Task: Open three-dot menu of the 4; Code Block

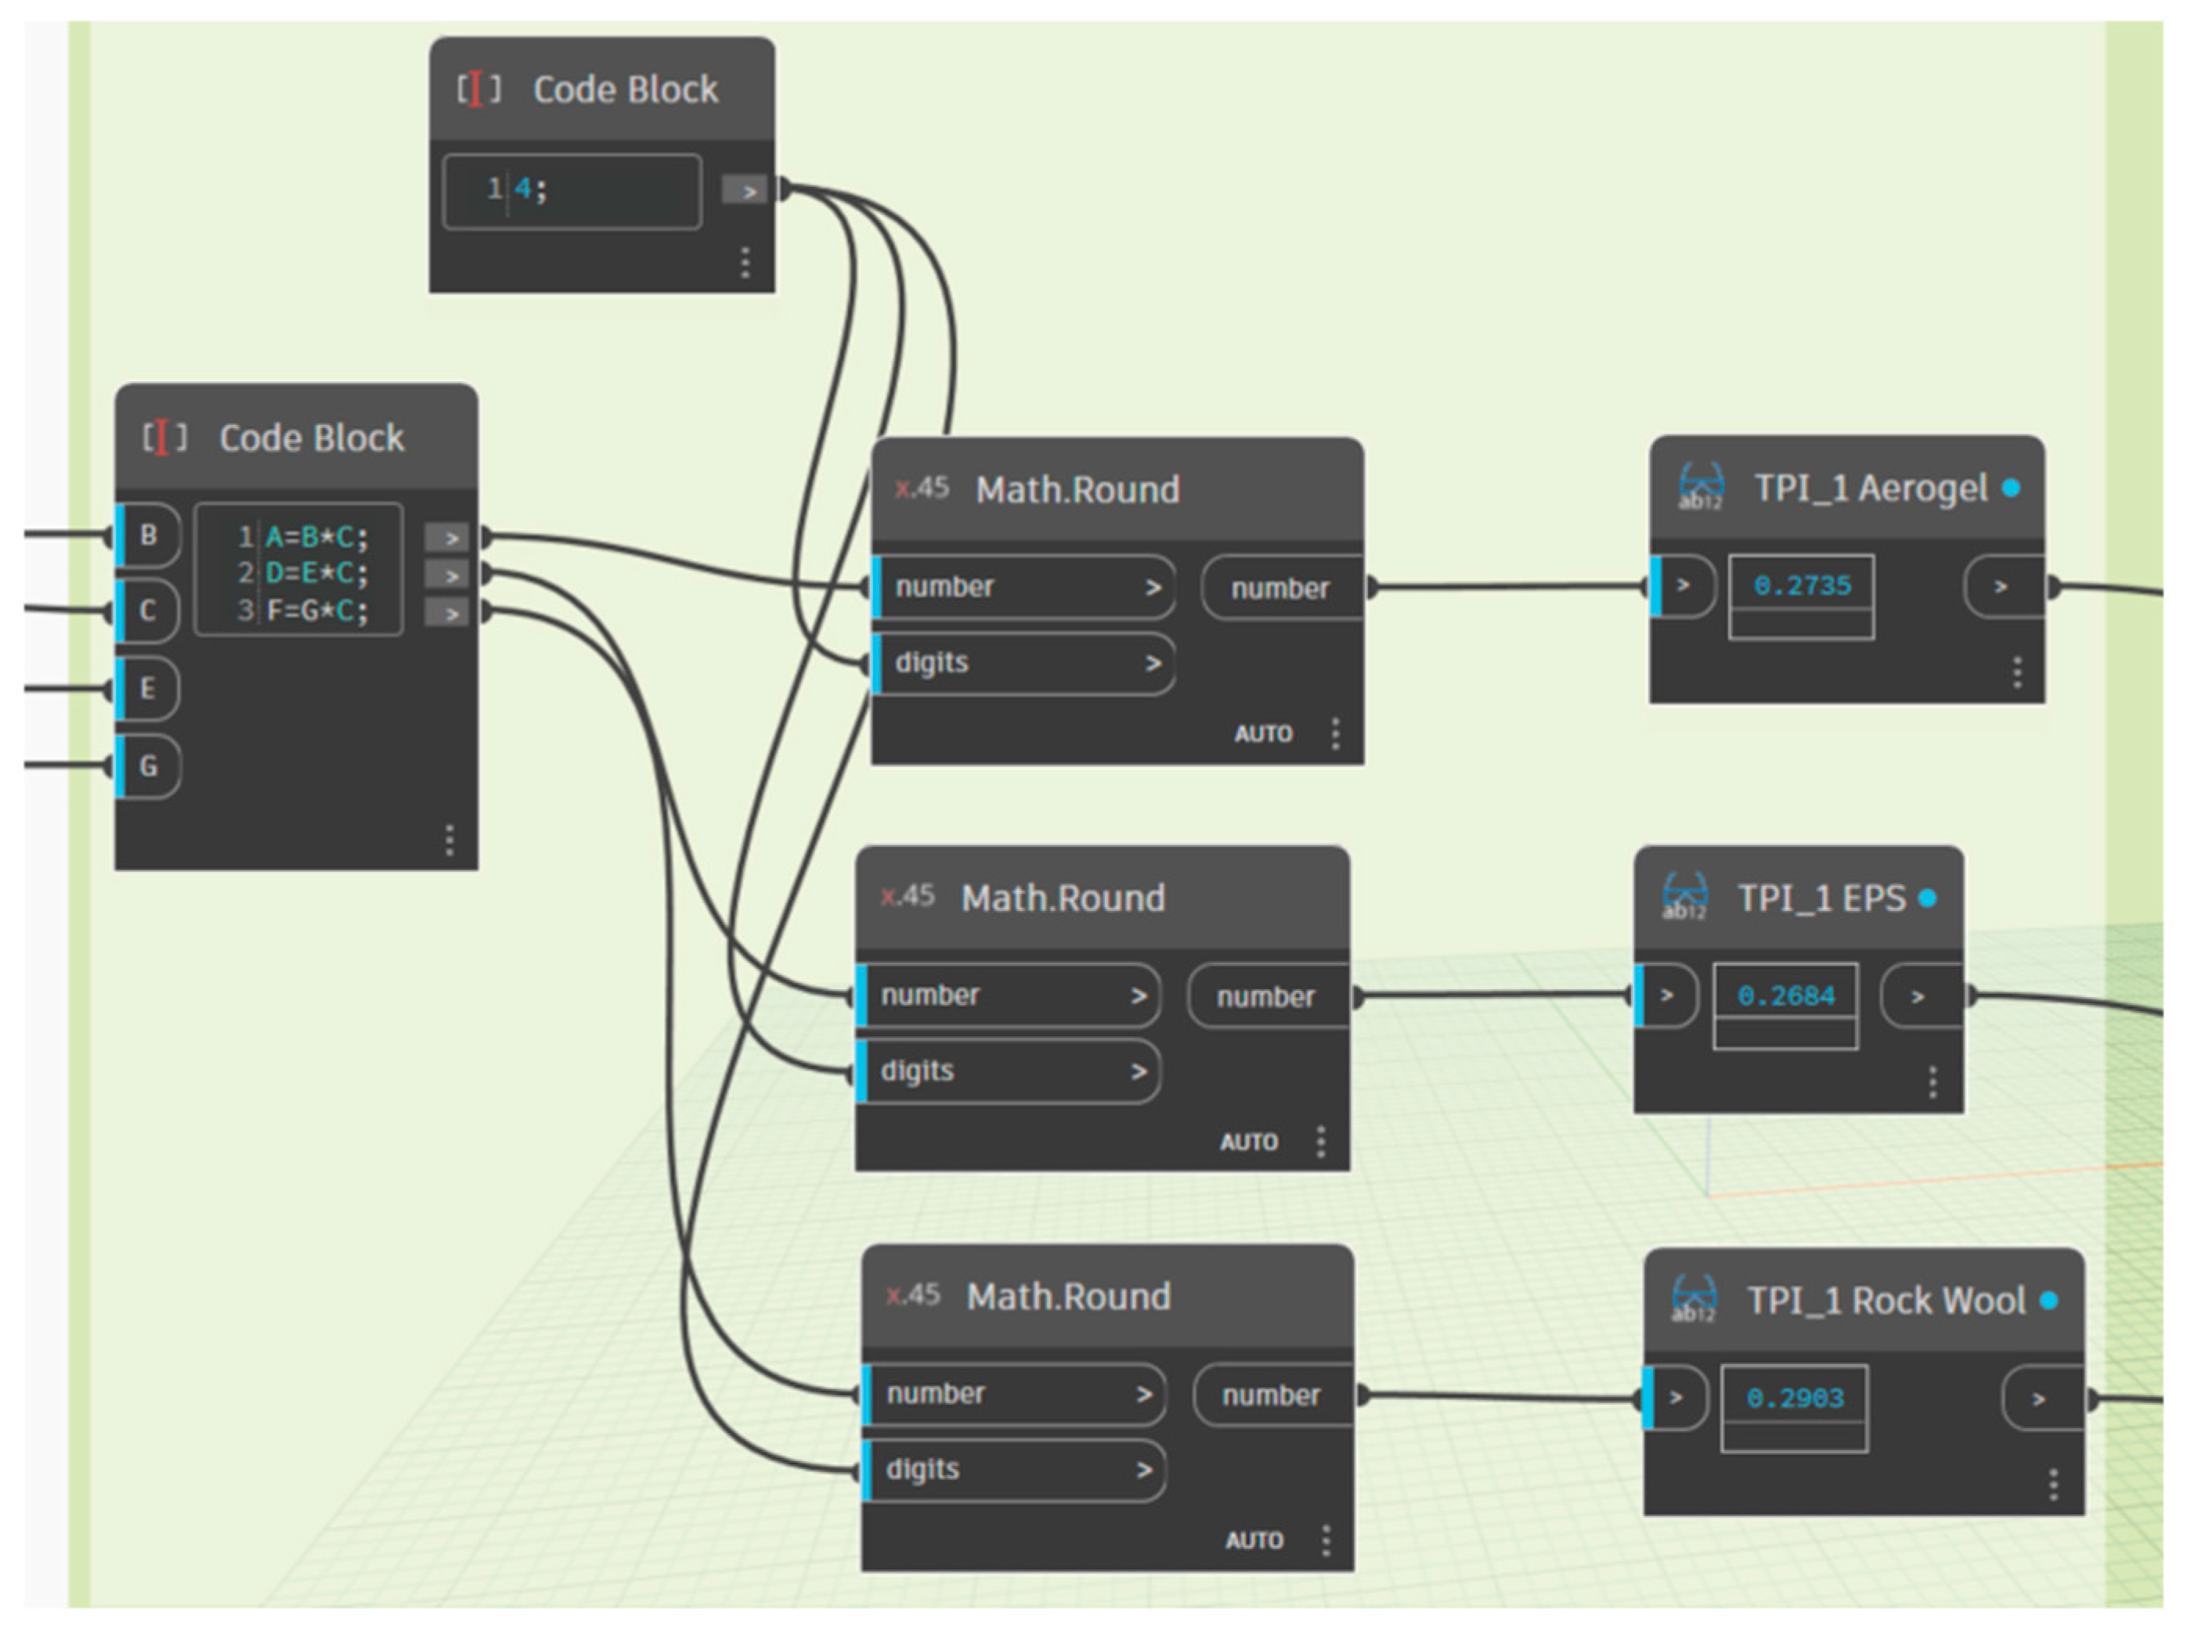Action: (x=745, y=262)
